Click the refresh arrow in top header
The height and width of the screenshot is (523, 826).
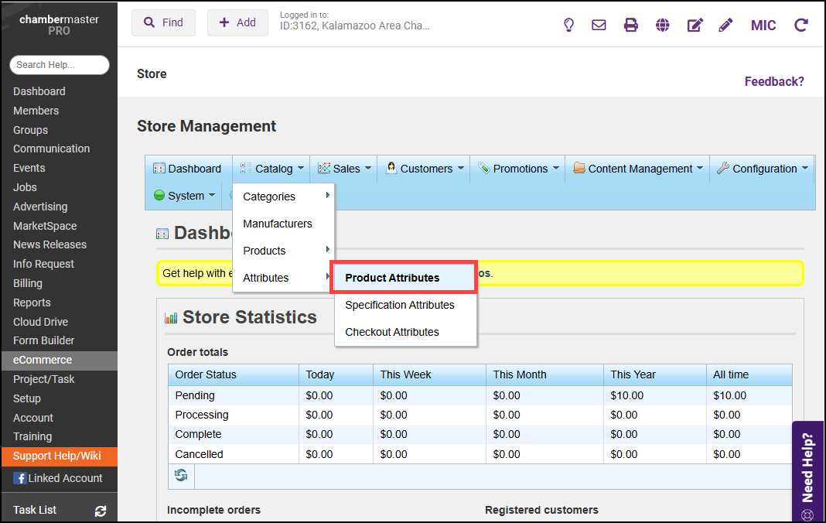point(801,25)
